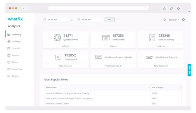Click the Flows sidebar icon
This screenshot has height=113, width=196.
point(9,62)
